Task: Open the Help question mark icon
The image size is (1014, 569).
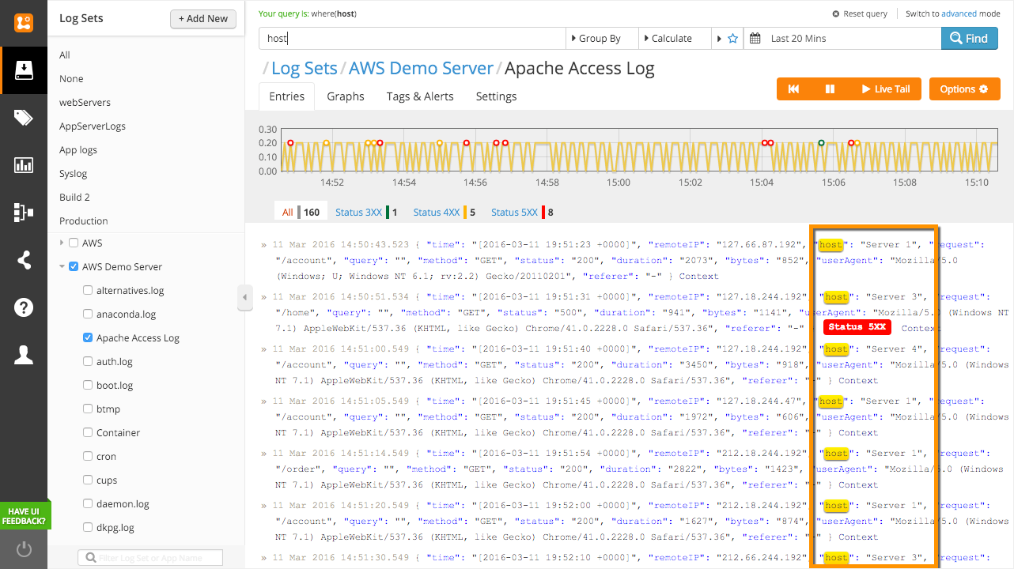Action: (x=24, y=307)
